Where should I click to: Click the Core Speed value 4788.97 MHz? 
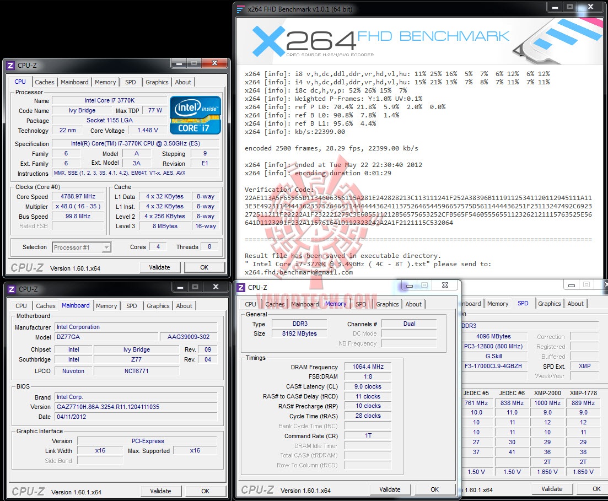(78, 197)
